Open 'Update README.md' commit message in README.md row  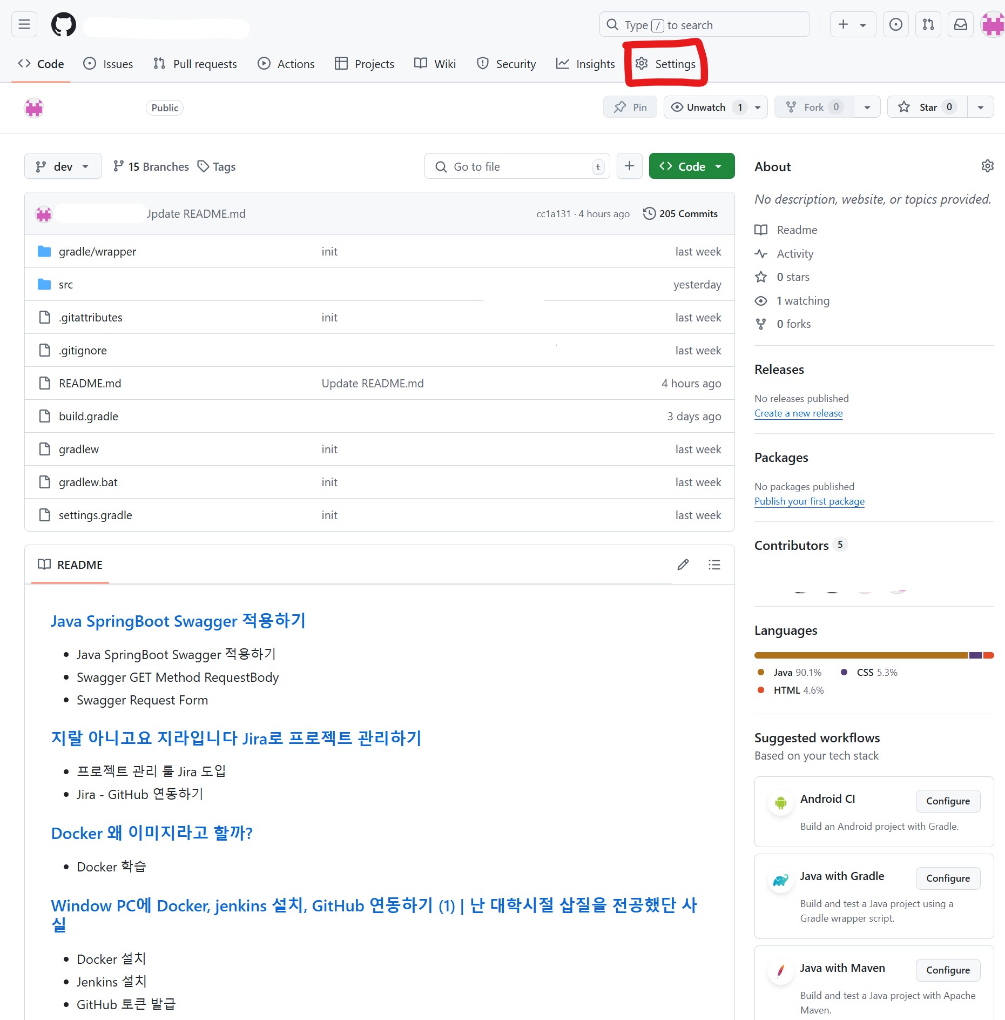pyautogui.click(x=373, y=383)
